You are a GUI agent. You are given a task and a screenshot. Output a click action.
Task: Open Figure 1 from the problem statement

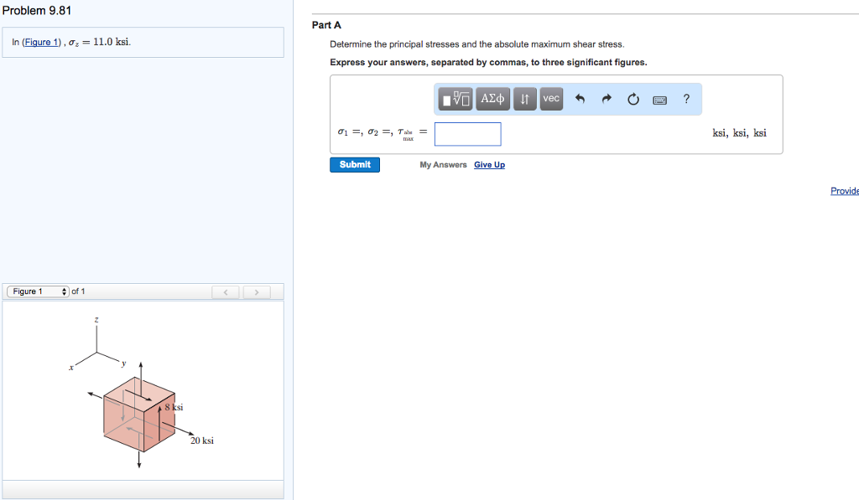(43, 41)
